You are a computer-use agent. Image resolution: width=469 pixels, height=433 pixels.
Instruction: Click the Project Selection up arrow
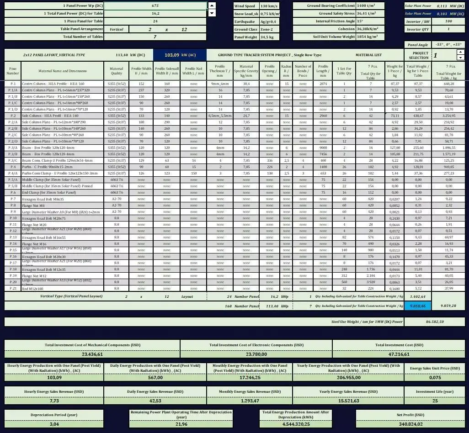coord(460,52)
